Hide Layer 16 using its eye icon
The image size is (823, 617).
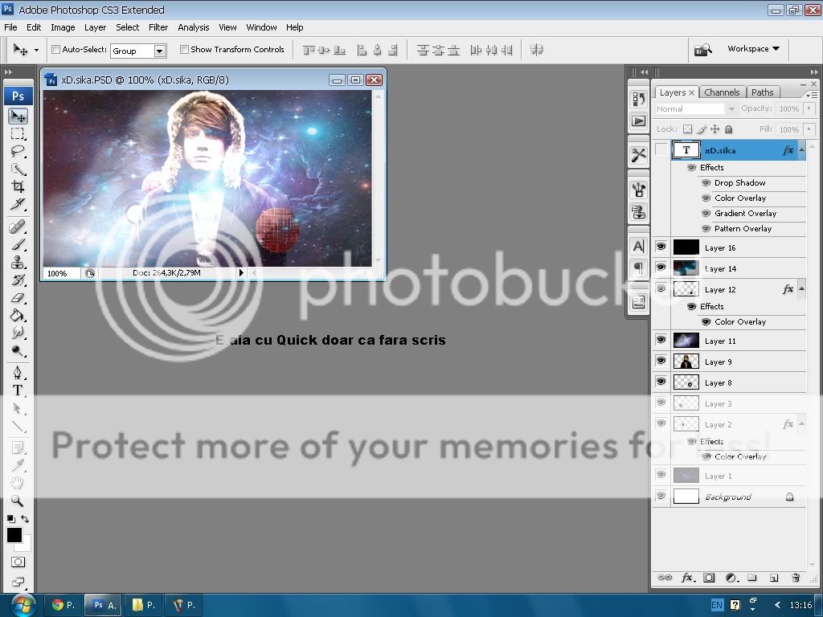click(x=661, y=247)
